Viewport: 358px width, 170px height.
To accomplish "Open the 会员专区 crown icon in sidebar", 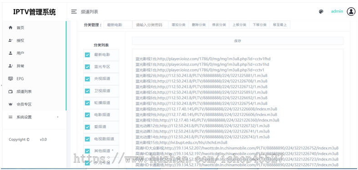I will [x=10, y=104].
